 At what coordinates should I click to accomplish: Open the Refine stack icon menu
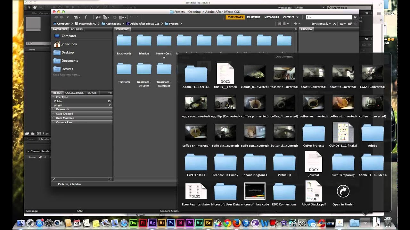pos(107,17)
